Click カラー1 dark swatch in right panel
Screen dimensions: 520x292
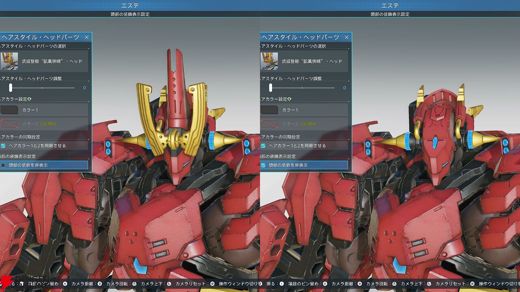tap(269, 110)
